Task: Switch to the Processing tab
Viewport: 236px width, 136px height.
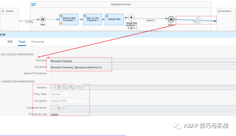Action: [x=38, y=42]
